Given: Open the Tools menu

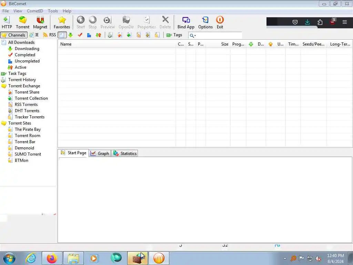Looking at the screenshot, I should (x=53, y=11).
